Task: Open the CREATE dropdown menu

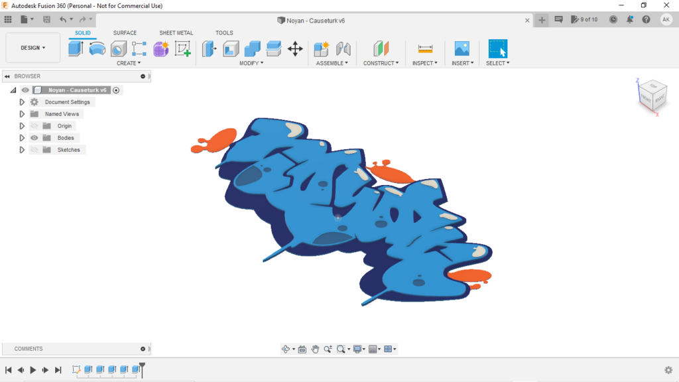Action: click(x=128, y=63)
